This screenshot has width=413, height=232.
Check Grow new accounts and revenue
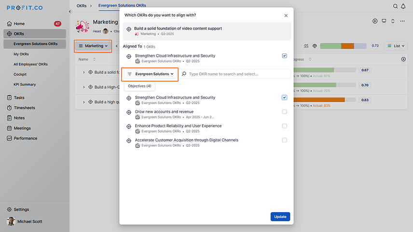[x=285, y=111]
